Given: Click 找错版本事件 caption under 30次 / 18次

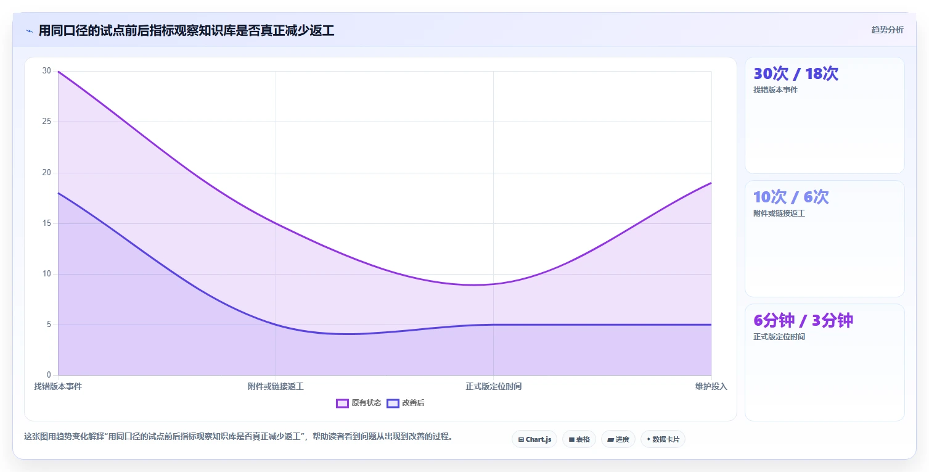Looking at the screenshot, I should (776, 90).
